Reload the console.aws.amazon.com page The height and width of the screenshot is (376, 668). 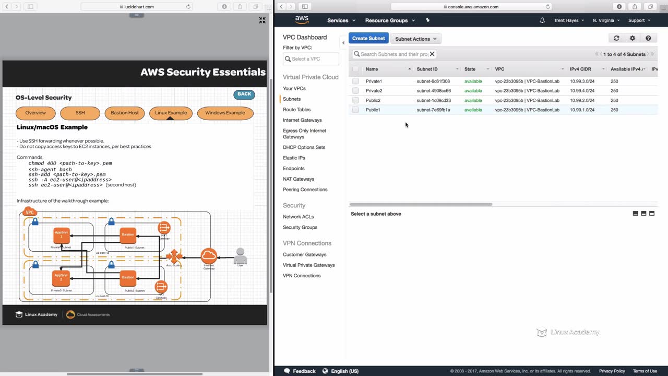point(547,7)
